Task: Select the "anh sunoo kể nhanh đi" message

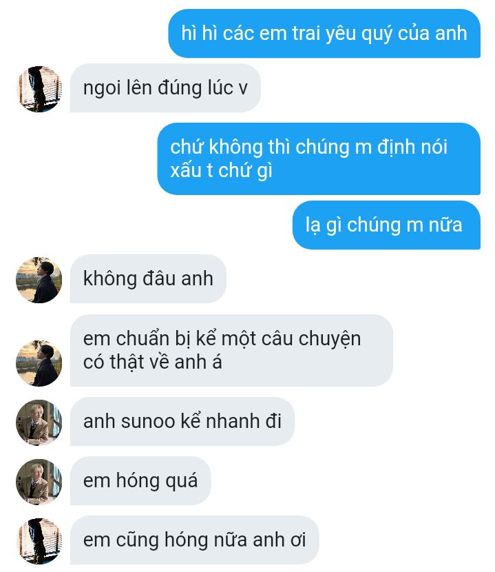Action: click(x=182, y=421)
